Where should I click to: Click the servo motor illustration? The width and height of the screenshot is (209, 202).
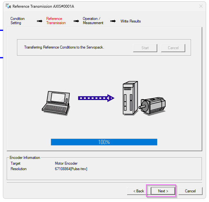point(152,106)
